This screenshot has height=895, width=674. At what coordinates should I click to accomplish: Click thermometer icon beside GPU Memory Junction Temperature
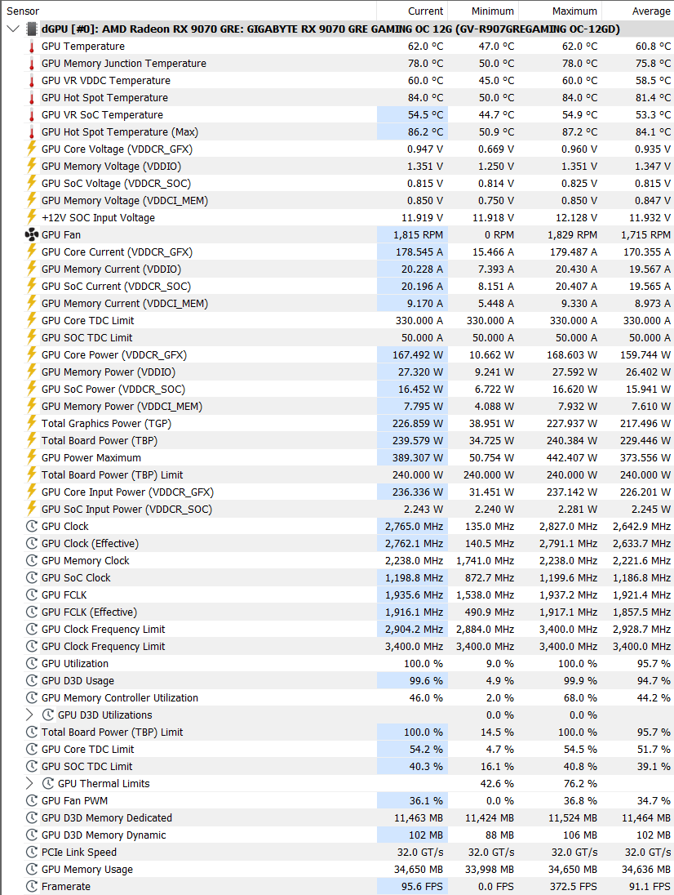tap(32, 64)
